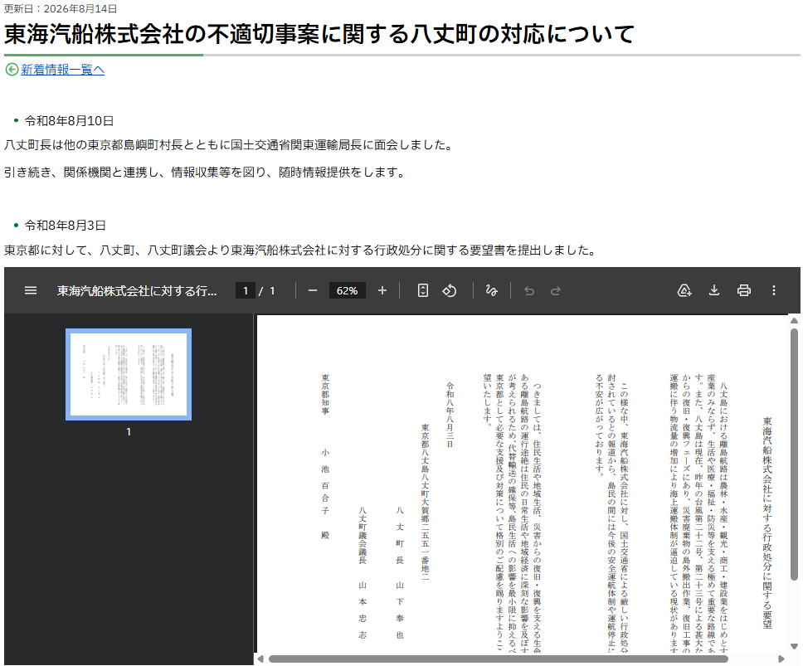The width and height of the screenshot is (803, 666).
Task: Click the thumbnail page label 1
Action: (129, 432)
